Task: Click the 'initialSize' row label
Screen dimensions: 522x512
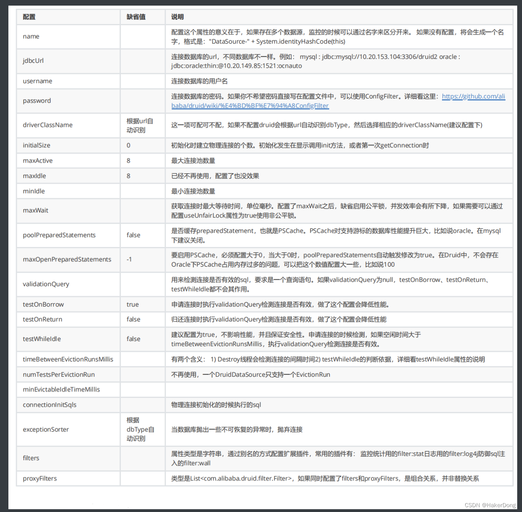Action: click(36, 145)
